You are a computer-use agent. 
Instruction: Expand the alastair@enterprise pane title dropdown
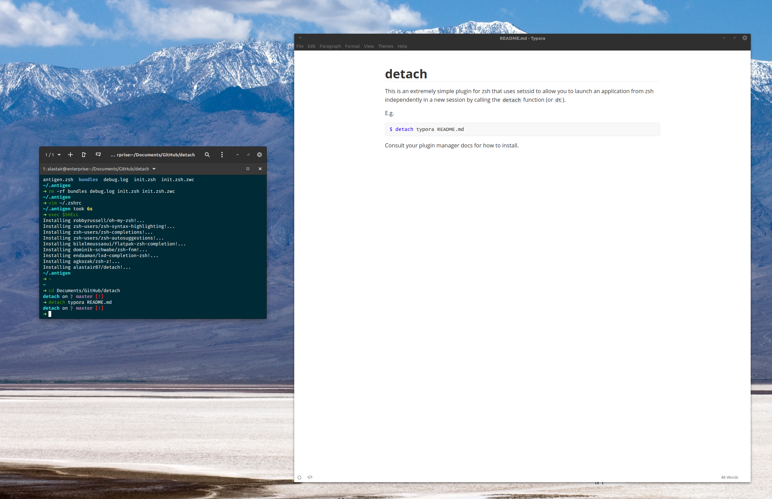[x=154, y=169]
